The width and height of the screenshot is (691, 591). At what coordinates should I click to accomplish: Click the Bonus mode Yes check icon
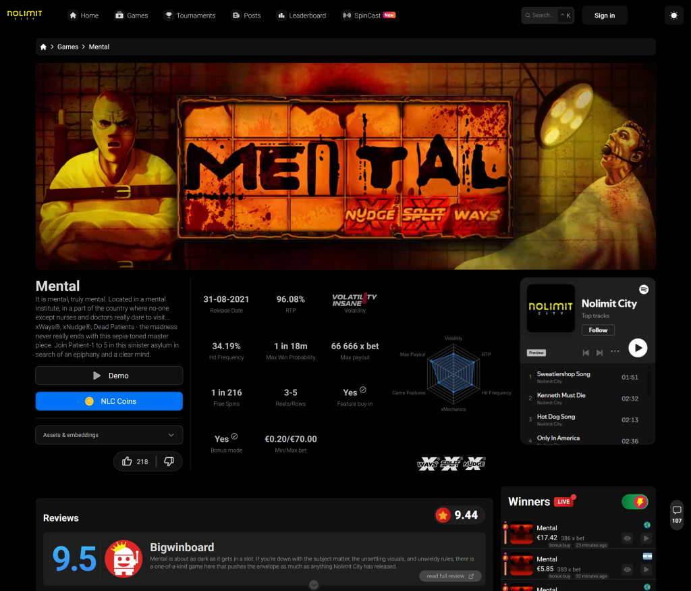(x=234, y=436)
